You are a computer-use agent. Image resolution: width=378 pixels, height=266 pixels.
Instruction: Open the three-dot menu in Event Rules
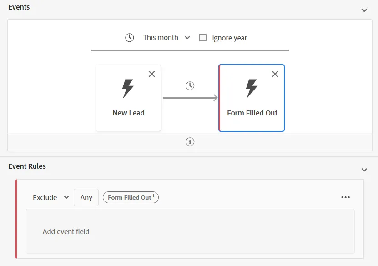pos(345,197)
